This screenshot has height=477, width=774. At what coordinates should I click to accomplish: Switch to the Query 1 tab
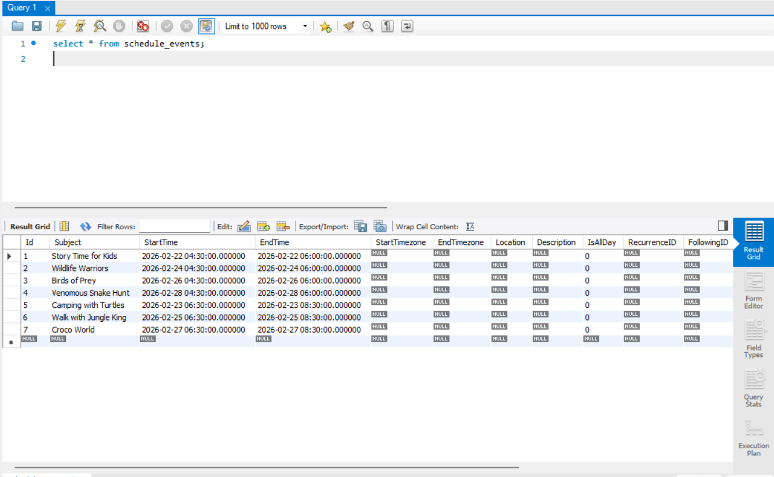(22, 8)
